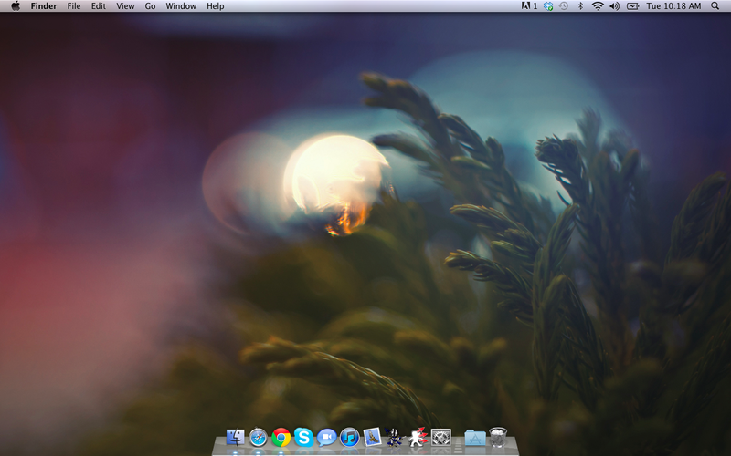Open the Window menu
Image resolution: width=731 pixels, height=456 pixels.
[181, 6]
